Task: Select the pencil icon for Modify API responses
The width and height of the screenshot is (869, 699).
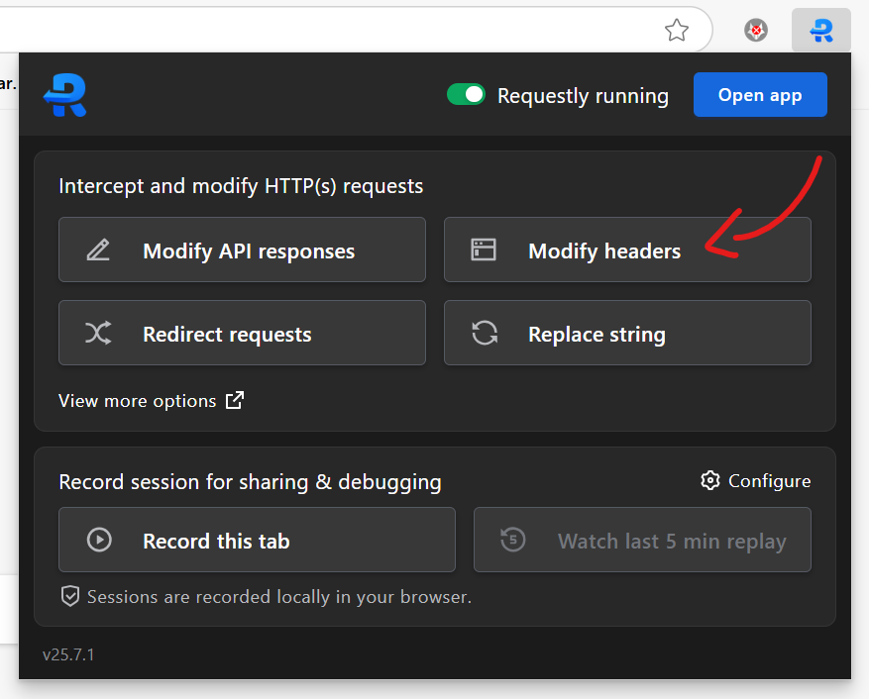Action: [x=97, y=250]
